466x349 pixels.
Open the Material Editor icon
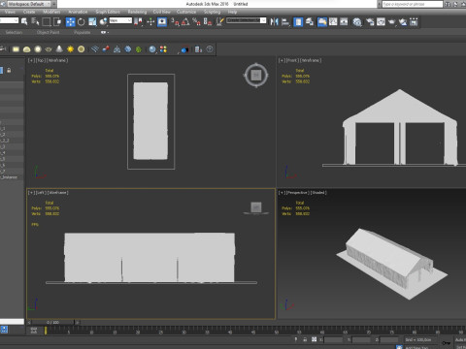(357, 21)
